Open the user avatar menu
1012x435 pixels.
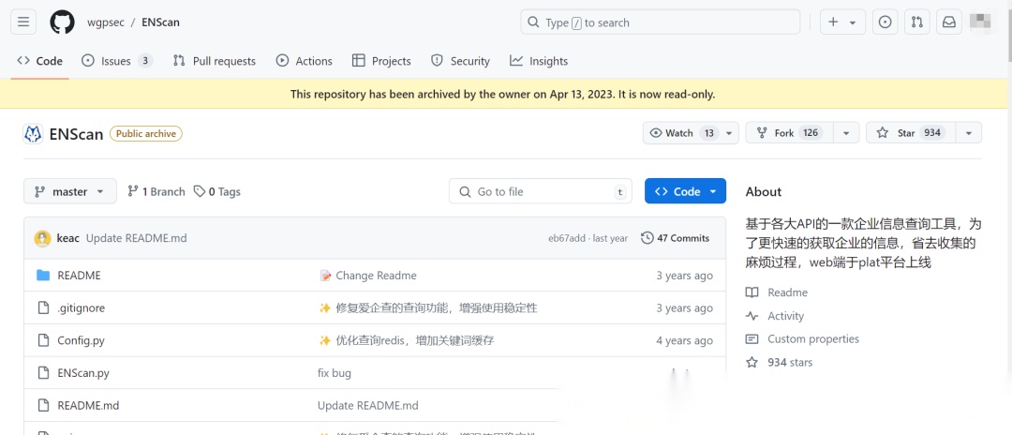(982, 22)
